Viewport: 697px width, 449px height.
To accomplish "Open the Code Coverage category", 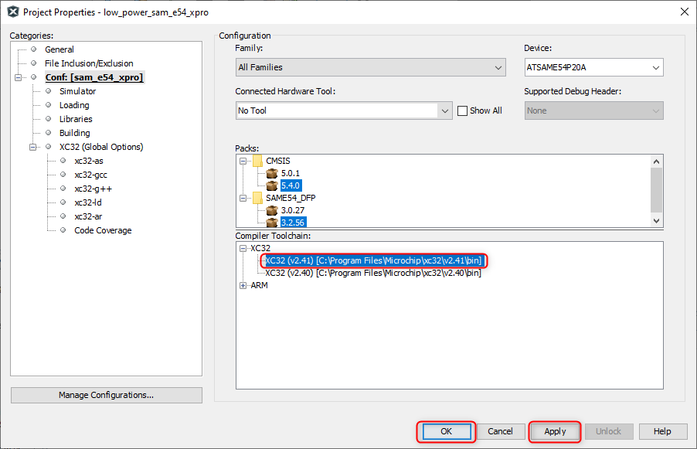I will coord(103,230).
